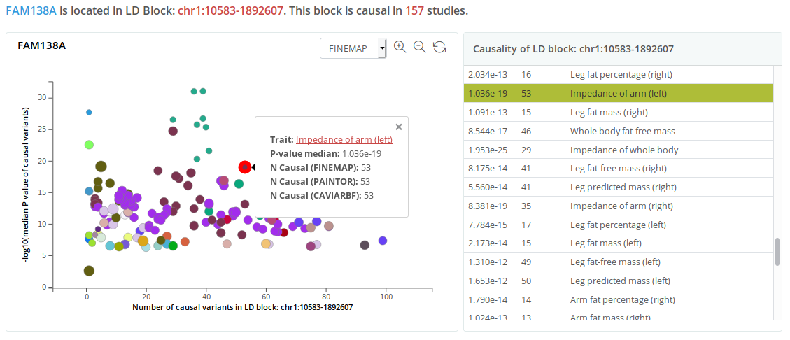Click the causal count 49 cell
Image resolution: width=790 pixels, height=340 pixels.
point(526,262)
